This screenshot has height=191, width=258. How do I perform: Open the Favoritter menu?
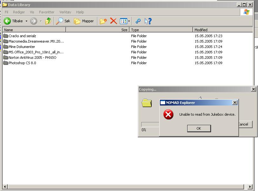(x=47, y=12)
